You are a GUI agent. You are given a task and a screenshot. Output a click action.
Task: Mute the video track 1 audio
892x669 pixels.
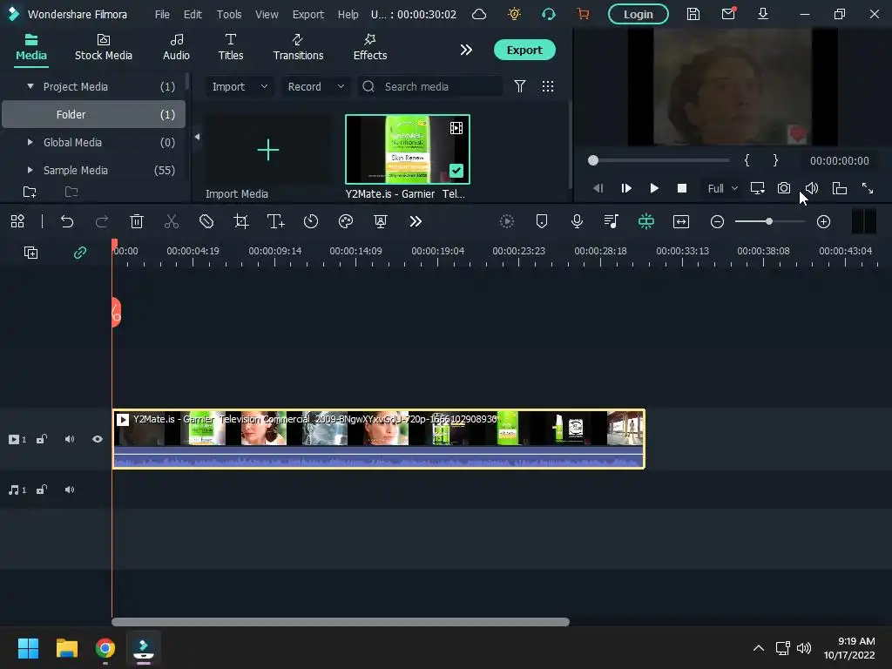pos(70,439)
